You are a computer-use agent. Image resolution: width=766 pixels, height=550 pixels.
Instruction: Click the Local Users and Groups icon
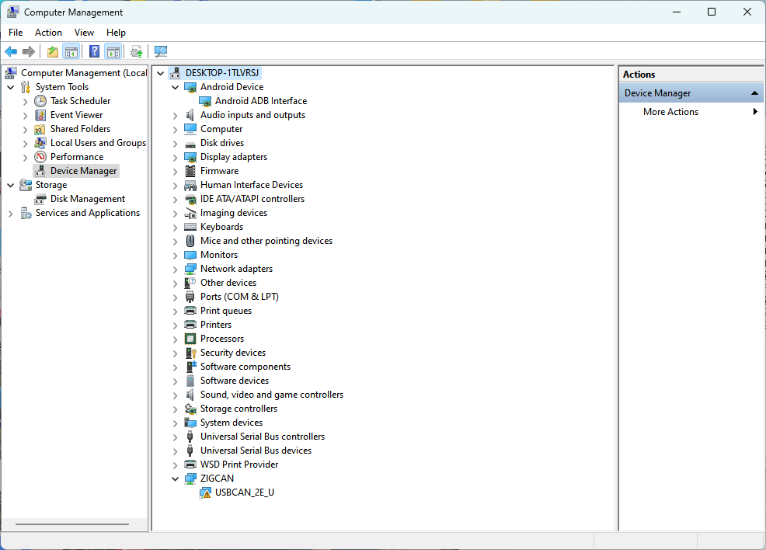[x=40, y=143]
